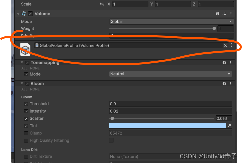Image resolution: width=242 pixels, height=163 pixels.
Task: Uncheck Bloom Tint override
Action: coord(26,126)
